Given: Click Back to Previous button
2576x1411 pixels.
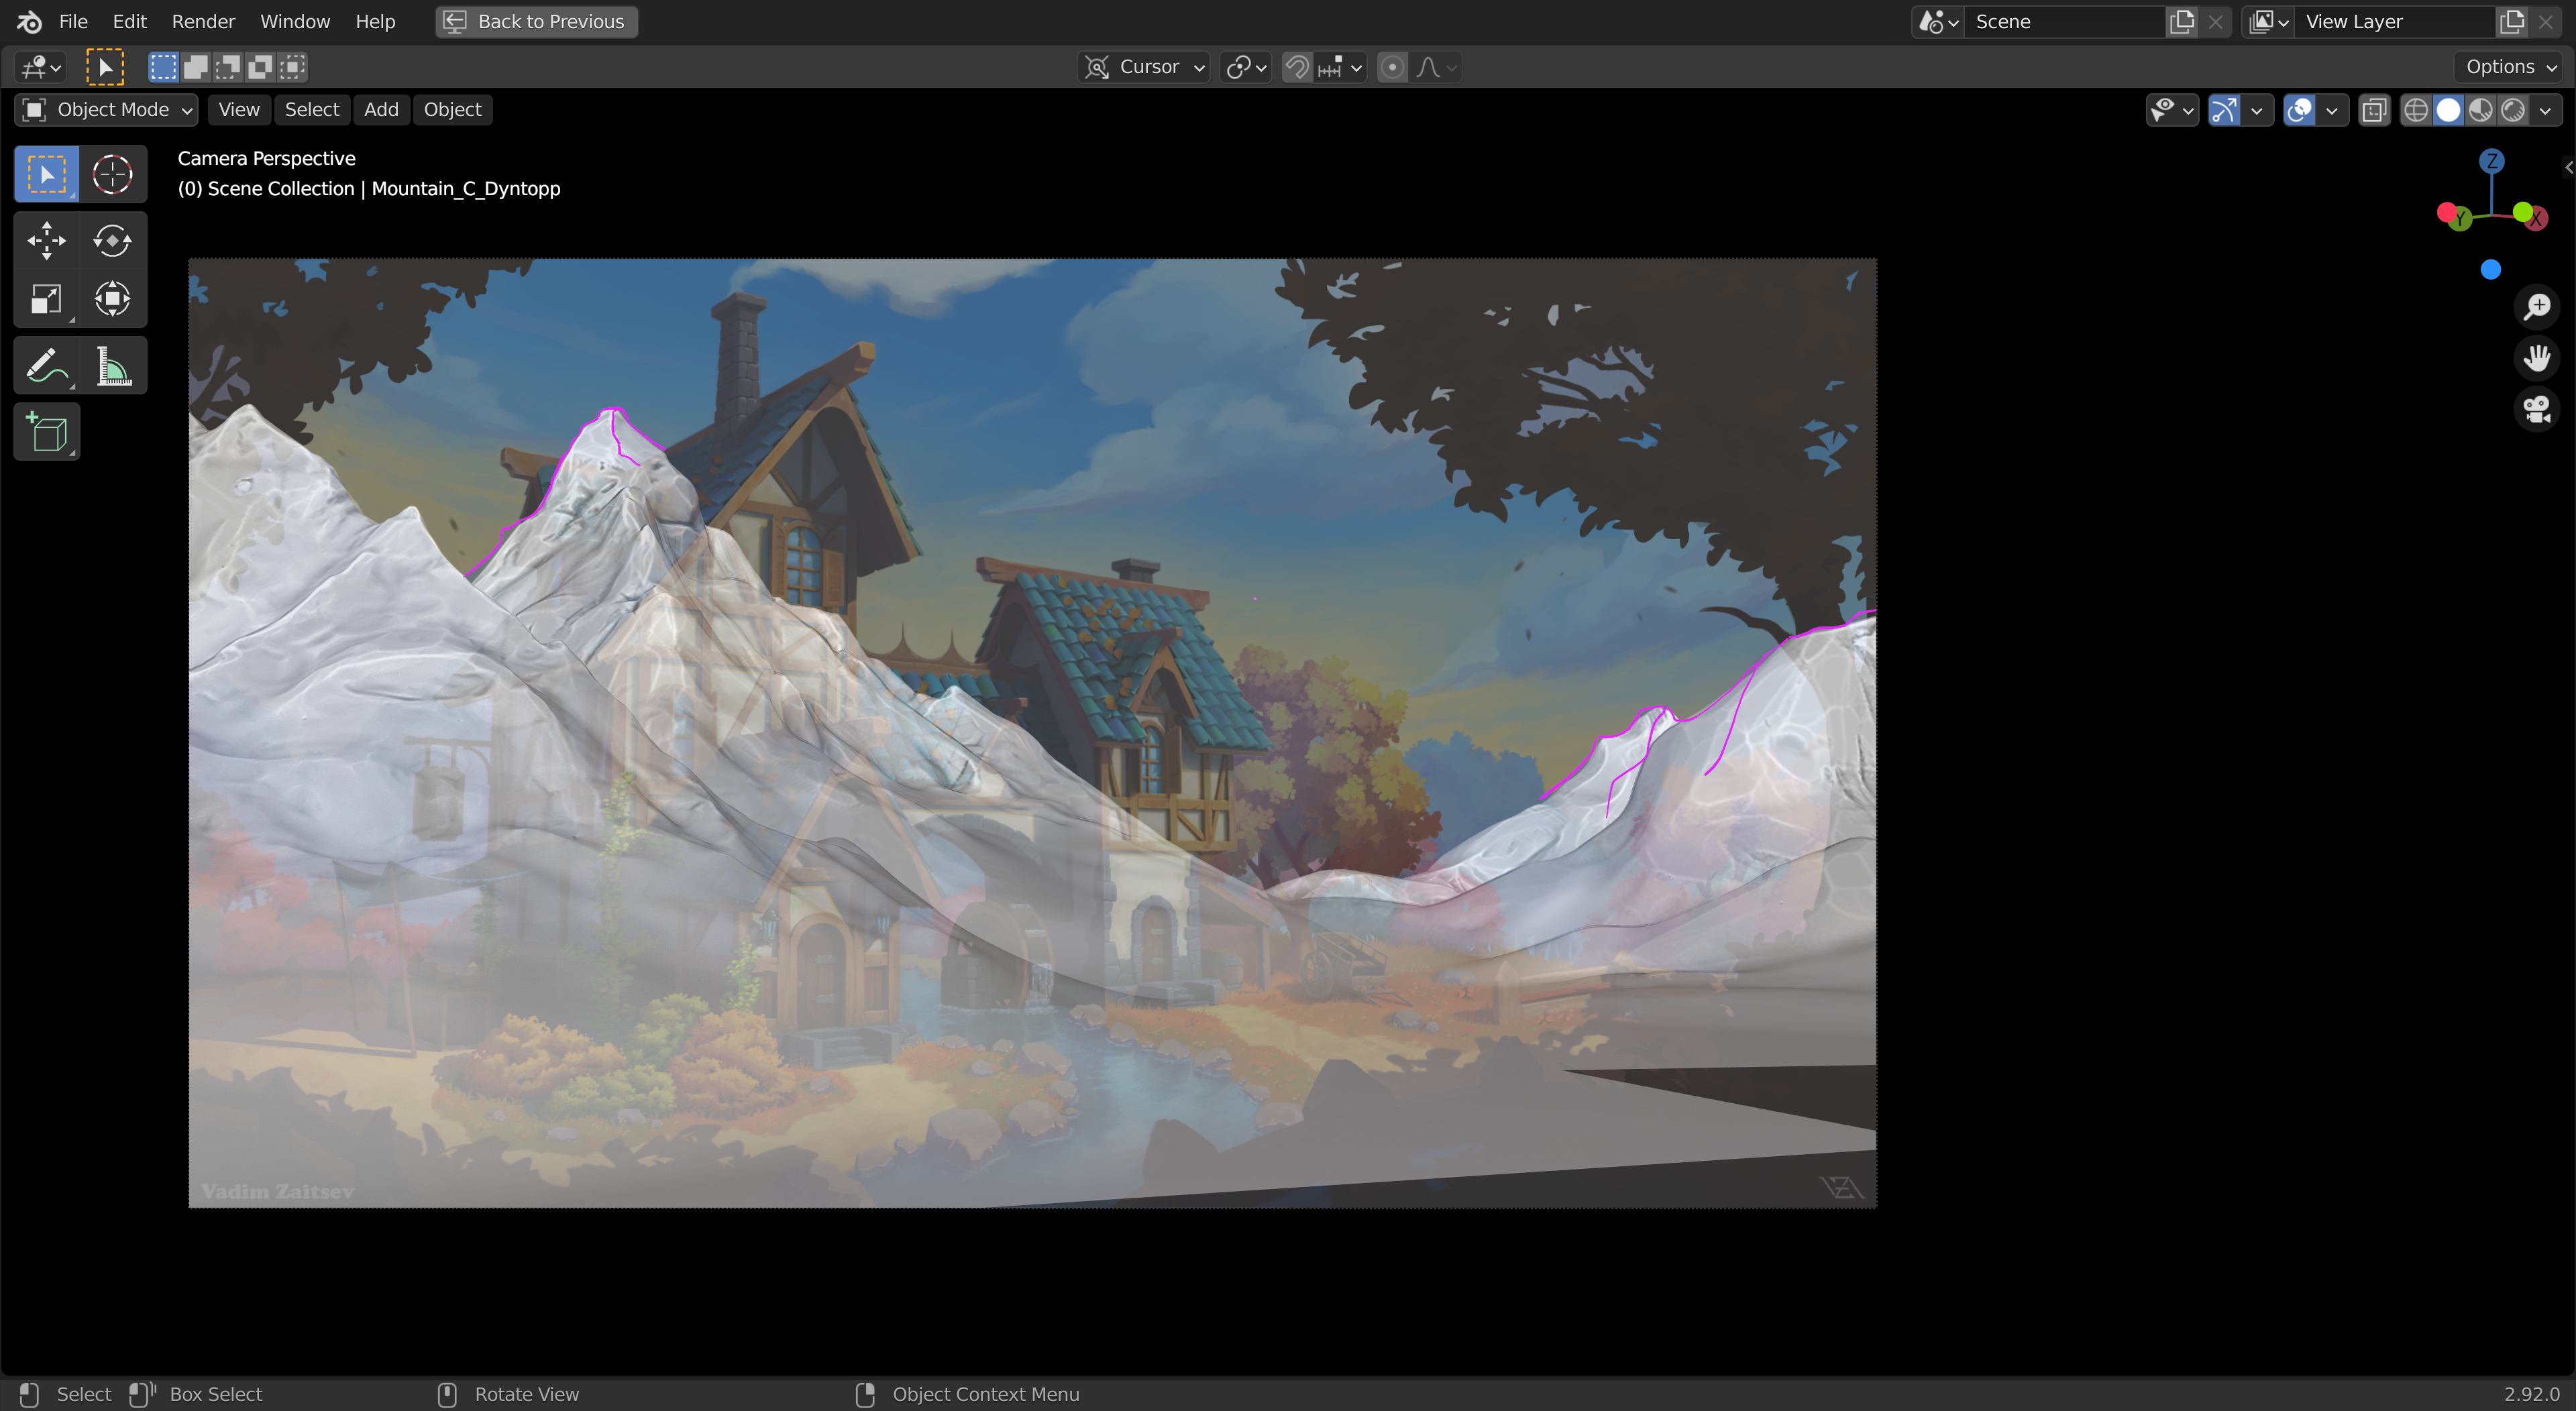Looking at the screenshot, I should pos(536,21).
